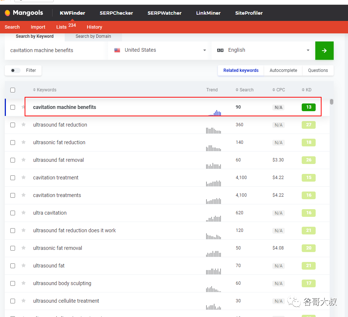Viewport: 348px width, 317px height.
Task: Sort by Keywords column arrows
Action: (x=34, y=90)
